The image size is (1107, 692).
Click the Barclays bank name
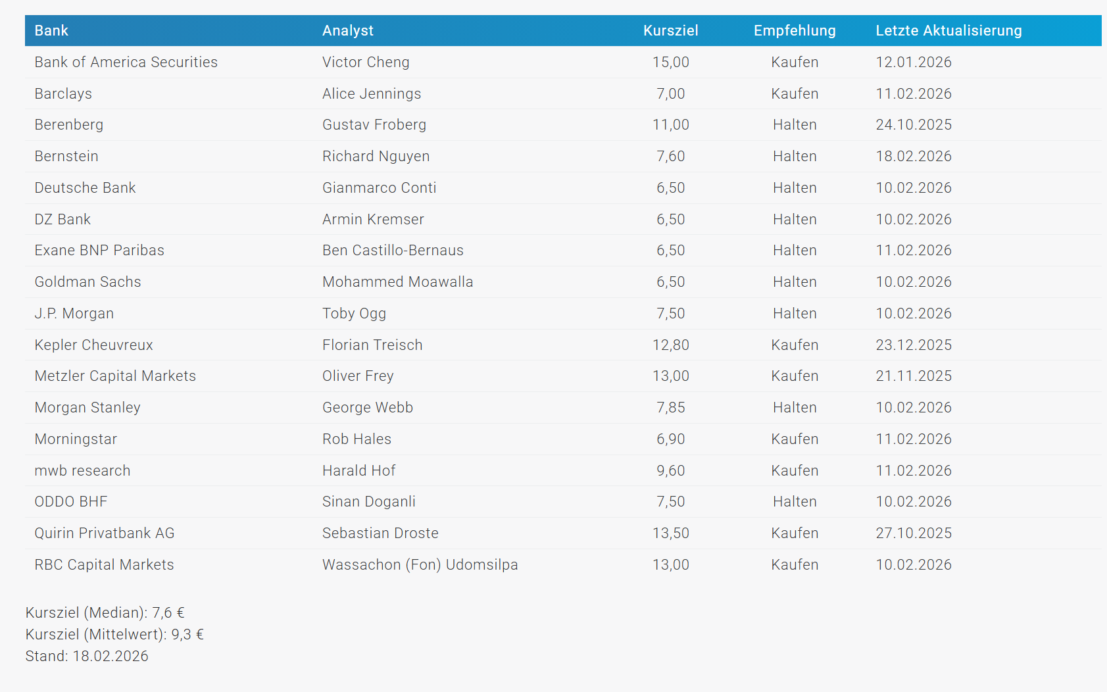(x=63, y=94)
